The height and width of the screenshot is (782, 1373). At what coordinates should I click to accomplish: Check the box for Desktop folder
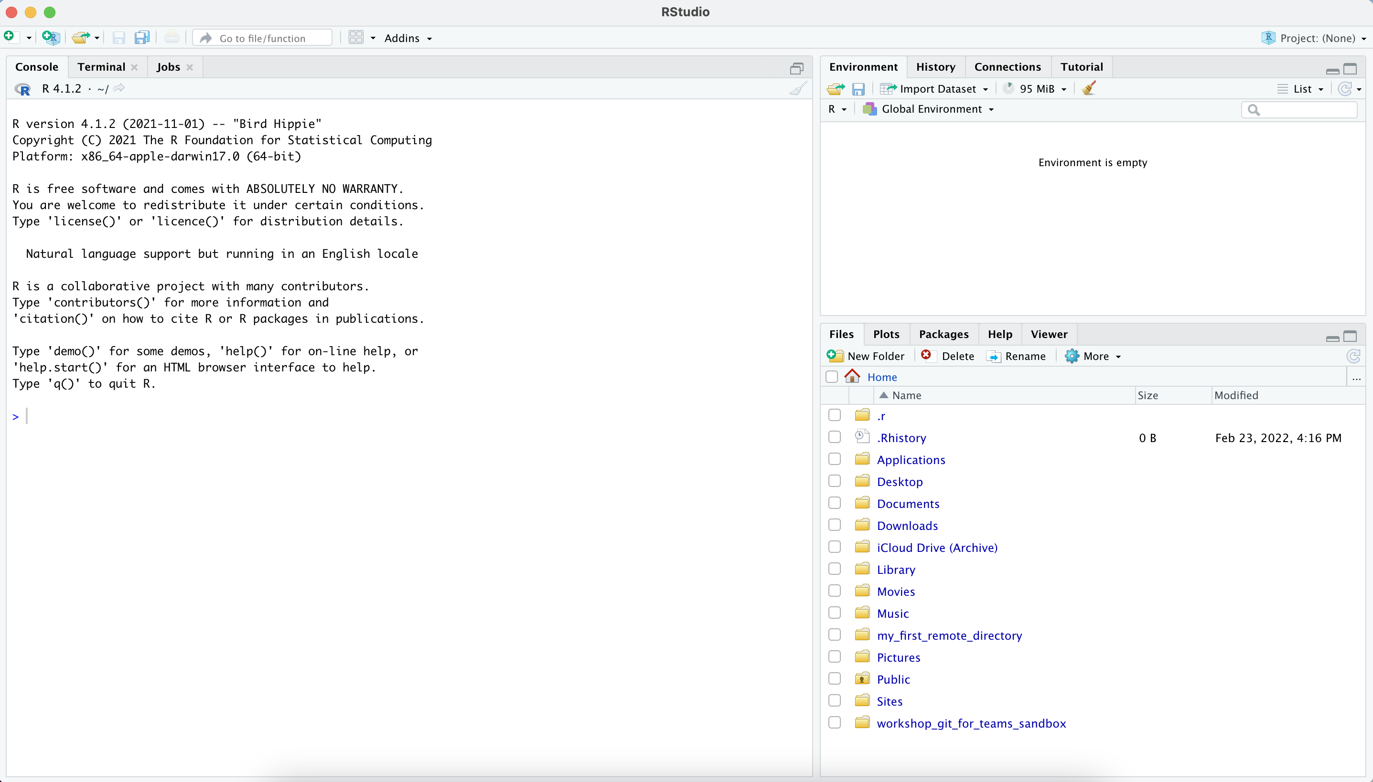(835, 481)
